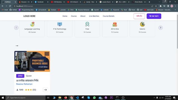Click the star rating on course card

[28, 90]
